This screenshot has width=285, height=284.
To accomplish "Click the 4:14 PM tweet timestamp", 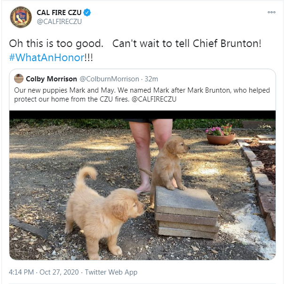I will tap(21, 272).
